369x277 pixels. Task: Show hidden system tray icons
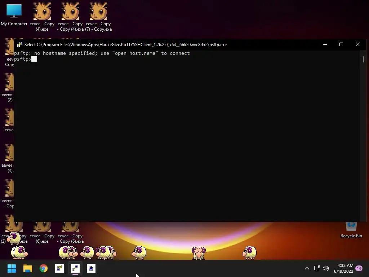click(307, 268)
